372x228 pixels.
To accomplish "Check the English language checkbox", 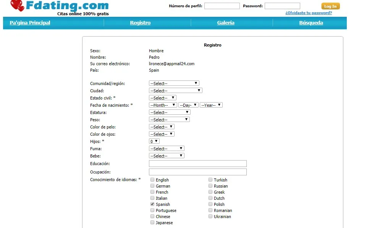I will point(152,180).
